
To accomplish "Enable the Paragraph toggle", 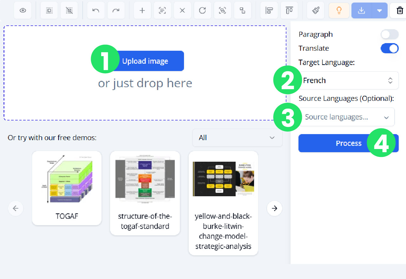I will tap(390, 34).
